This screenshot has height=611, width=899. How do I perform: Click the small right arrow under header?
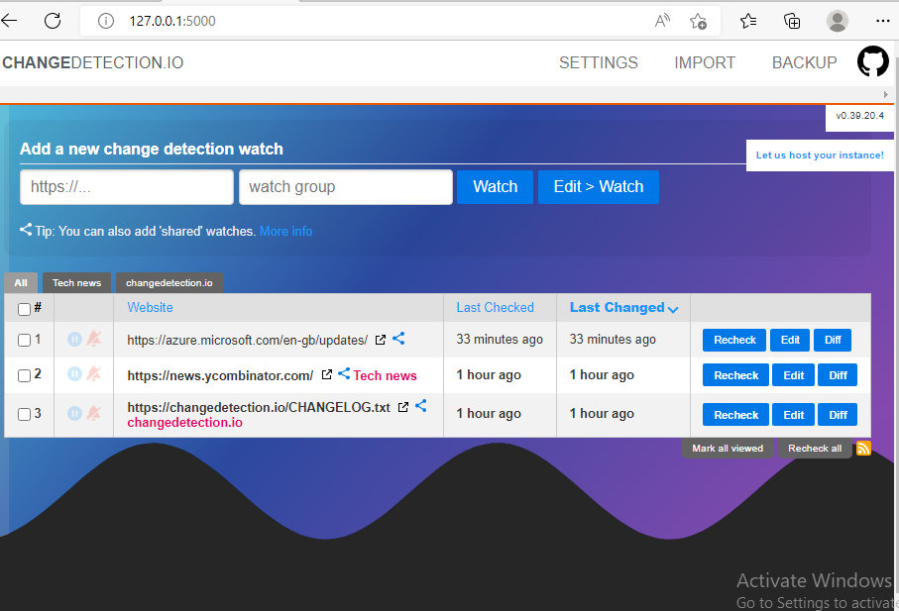886,94
